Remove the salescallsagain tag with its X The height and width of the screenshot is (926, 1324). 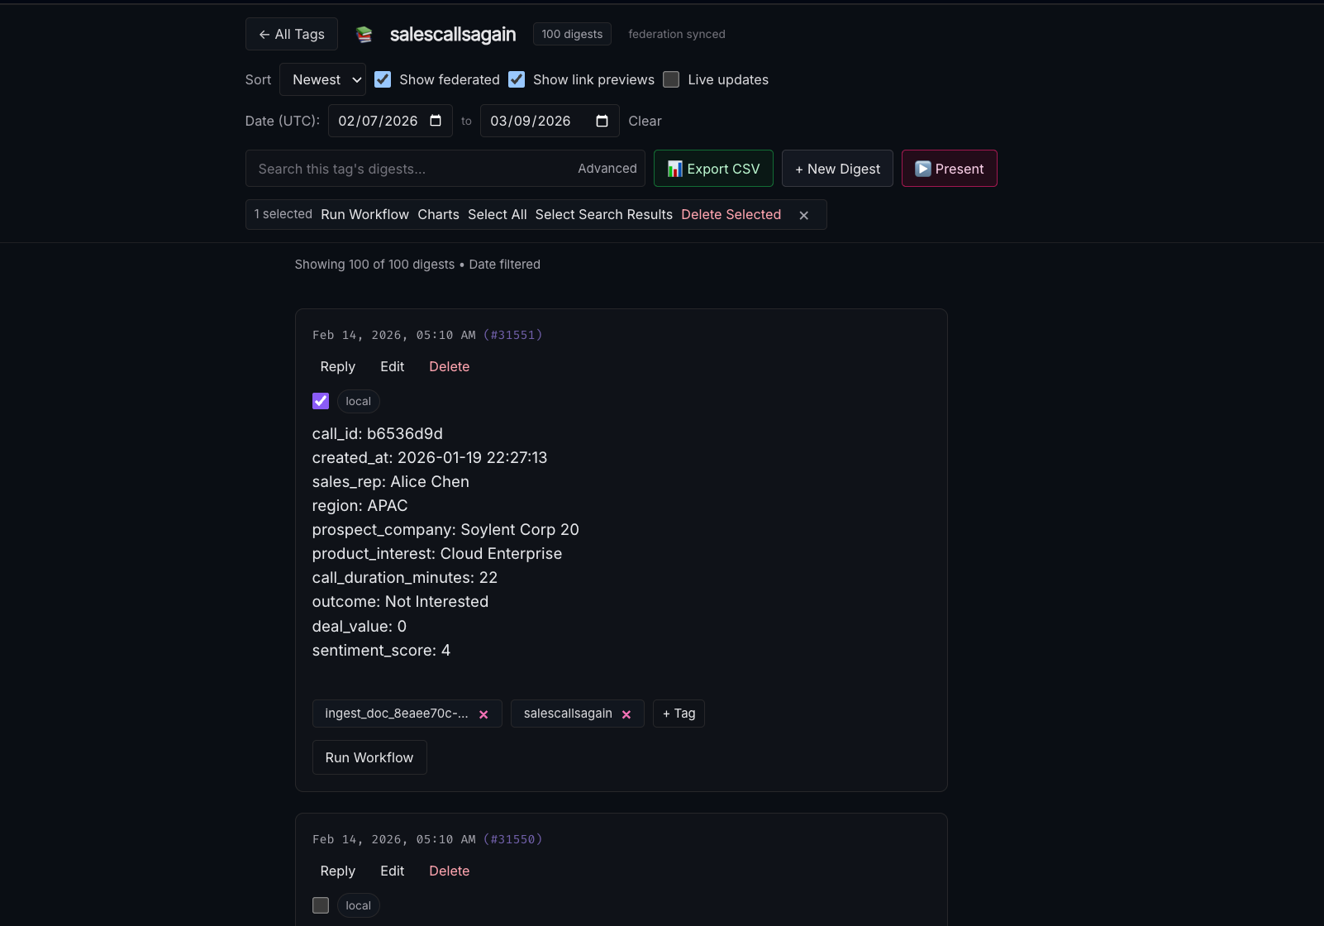[626, 714]
